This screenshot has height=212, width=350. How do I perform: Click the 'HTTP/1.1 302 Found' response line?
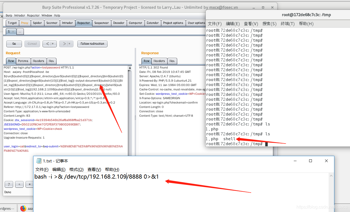coord(153,67)
